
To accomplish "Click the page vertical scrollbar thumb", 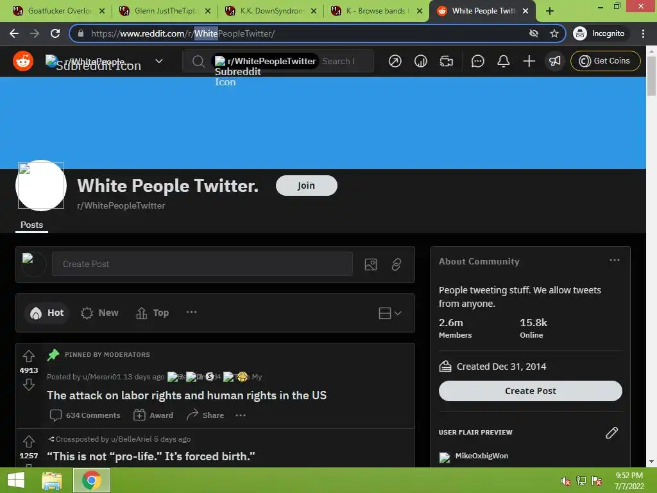I will (x=651, y=76).
